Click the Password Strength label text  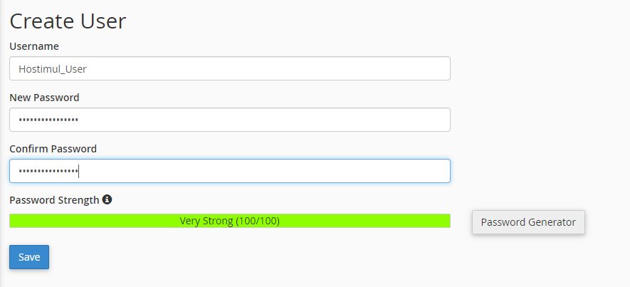point(54,200)
